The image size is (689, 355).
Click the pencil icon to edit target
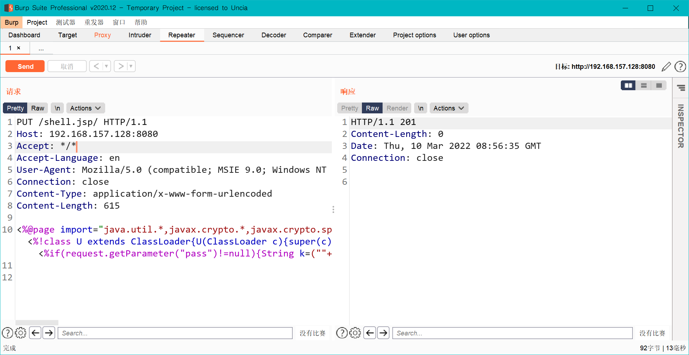click(666, 67)
